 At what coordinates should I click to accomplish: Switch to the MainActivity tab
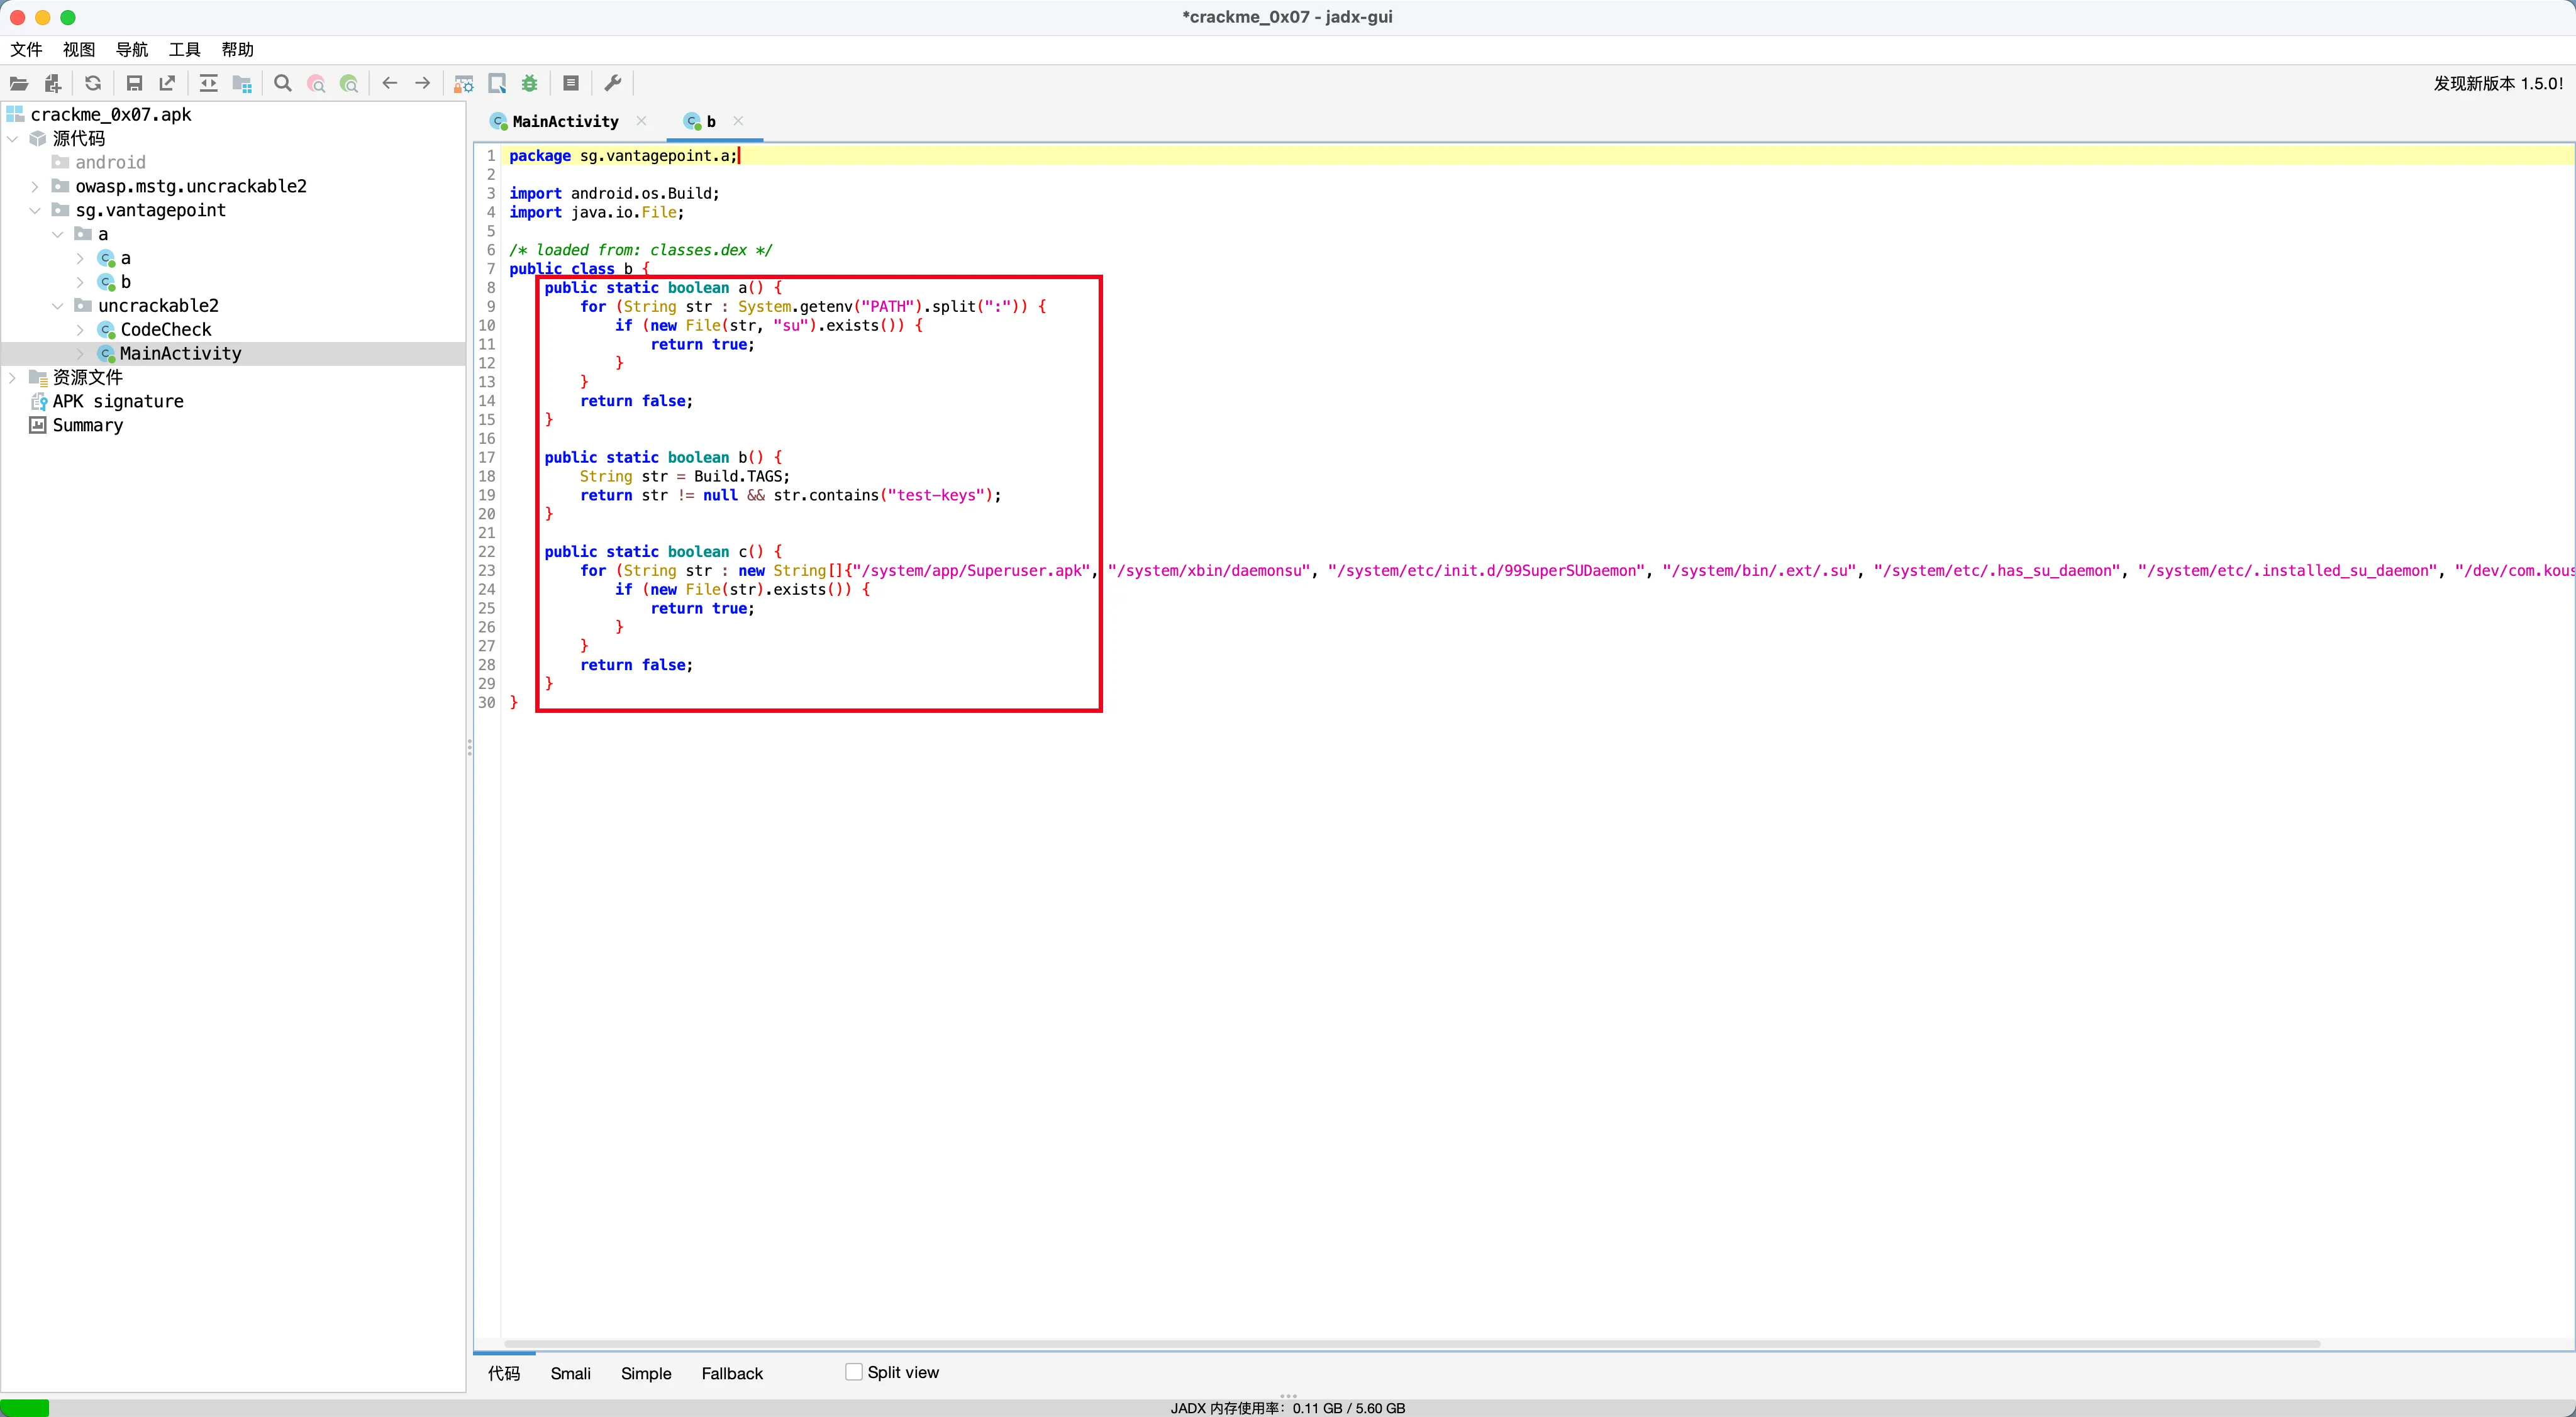coord(565,122)
